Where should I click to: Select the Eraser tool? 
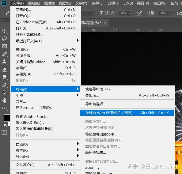4,69
